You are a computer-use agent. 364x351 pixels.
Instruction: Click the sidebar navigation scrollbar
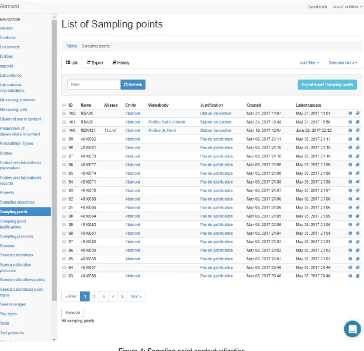54,160
